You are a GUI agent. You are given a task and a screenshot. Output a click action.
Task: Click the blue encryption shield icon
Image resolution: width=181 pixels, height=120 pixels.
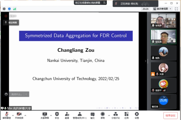coord(9,9)
